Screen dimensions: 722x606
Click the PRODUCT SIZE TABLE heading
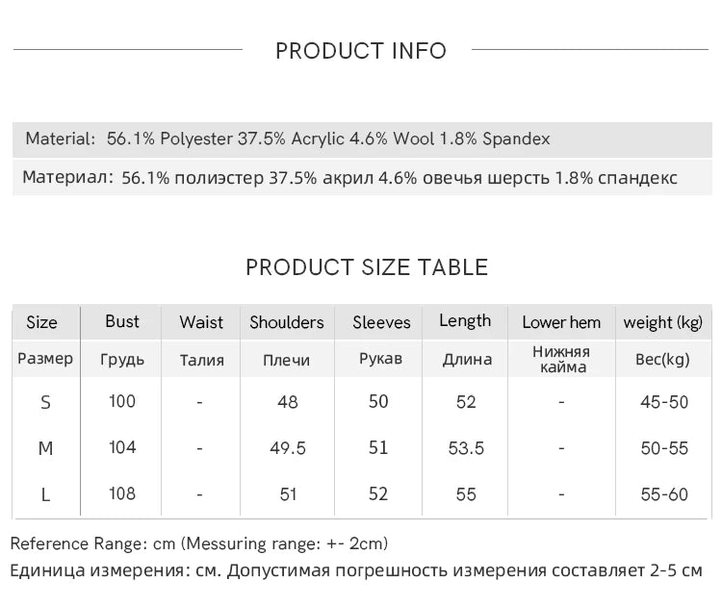tap(367, 267)
